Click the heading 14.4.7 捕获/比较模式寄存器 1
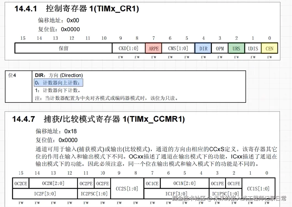292x207 pixels. click(x=99, y=119)
